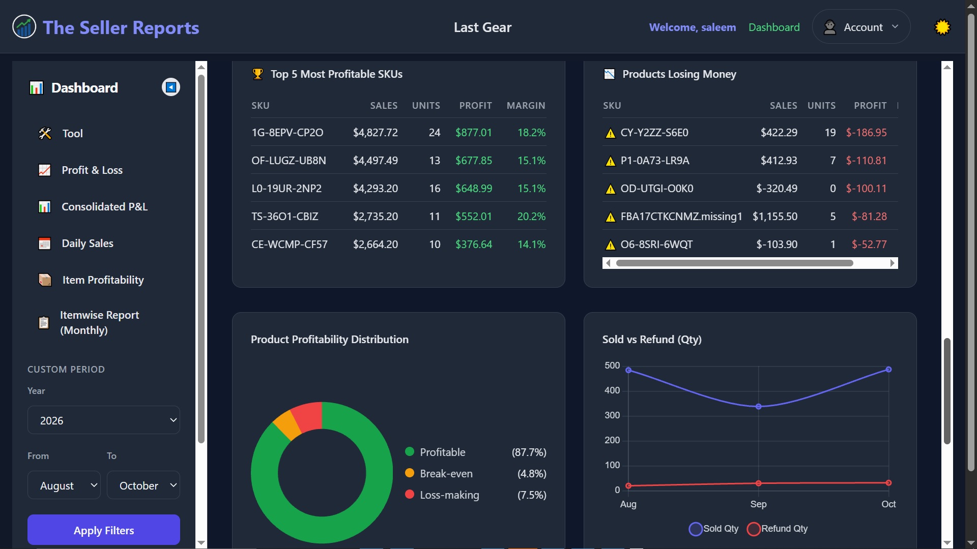Click the Itemwise Report clipboard icon
This screenshot has width=977, height=549.
[x=44, y=323]
